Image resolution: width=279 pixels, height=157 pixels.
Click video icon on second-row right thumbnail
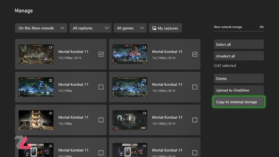coord(144,80)
